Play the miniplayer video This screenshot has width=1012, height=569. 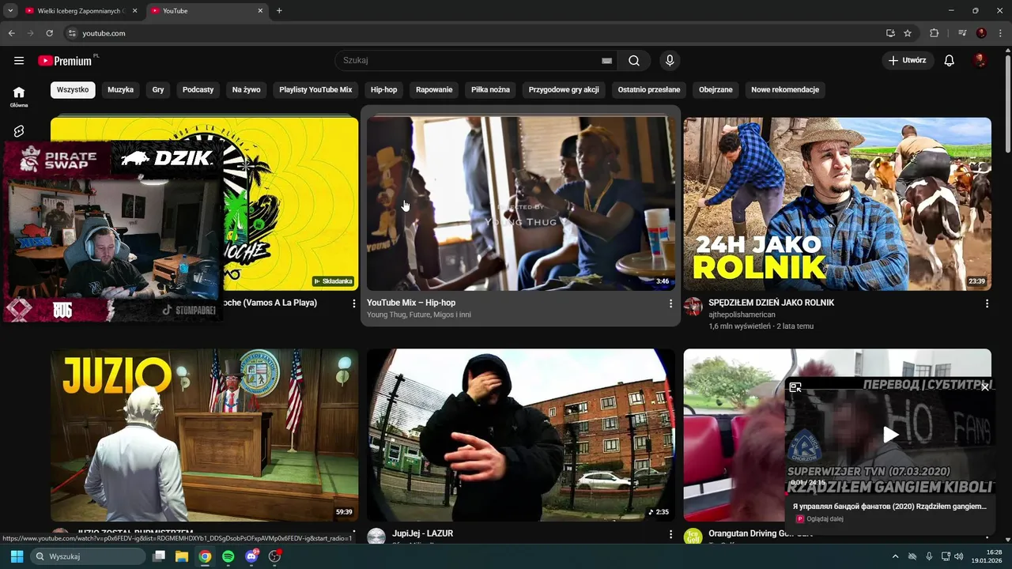pyautogui.click(x=890, y=435)
